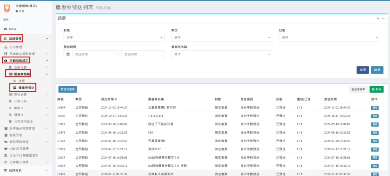Open the 類型 filter dropdown
The image size is (390, 176).
click(222, 38)
